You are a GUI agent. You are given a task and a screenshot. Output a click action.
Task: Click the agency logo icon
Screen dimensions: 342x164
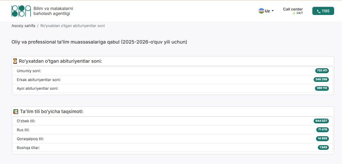(21, 11)
